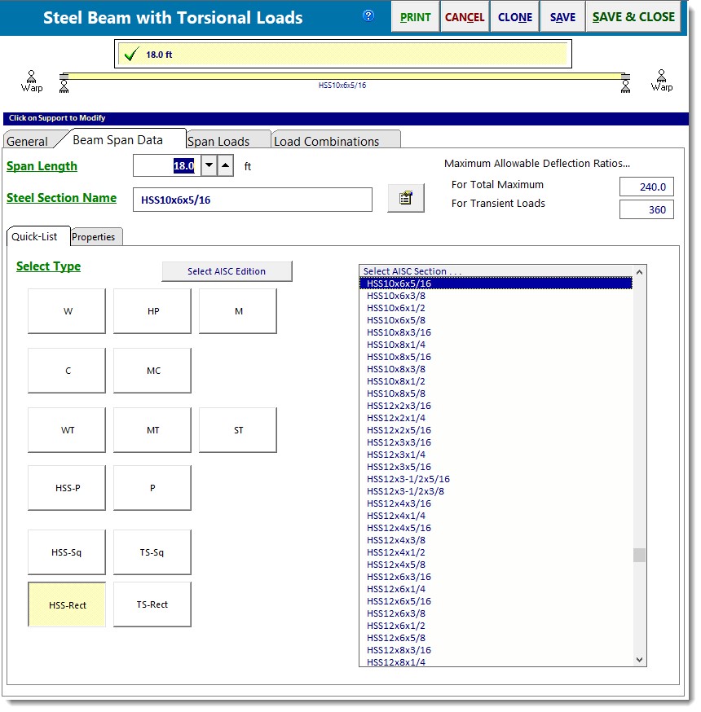This screenshot has height=712, width=701.
Task: Click the left Warp icon
Action: [x=32, y=79]
